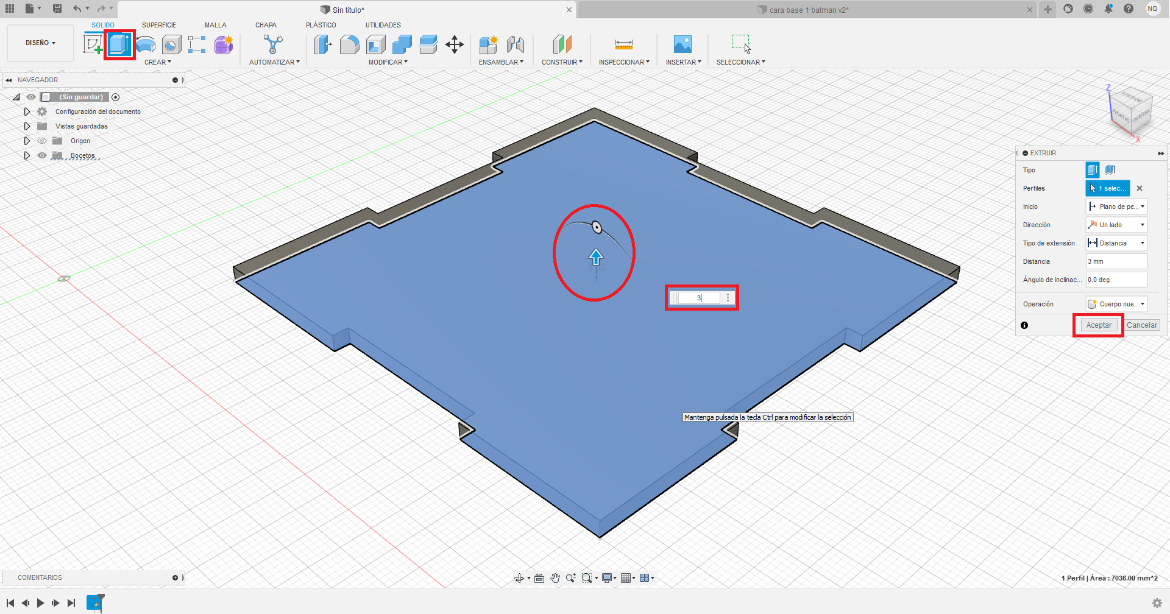Click the Insert image icon

pos(682,44)
